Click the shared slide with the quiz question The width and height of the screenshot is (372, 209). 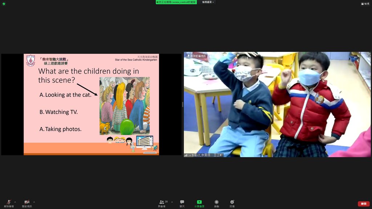[x=91, y=104]
